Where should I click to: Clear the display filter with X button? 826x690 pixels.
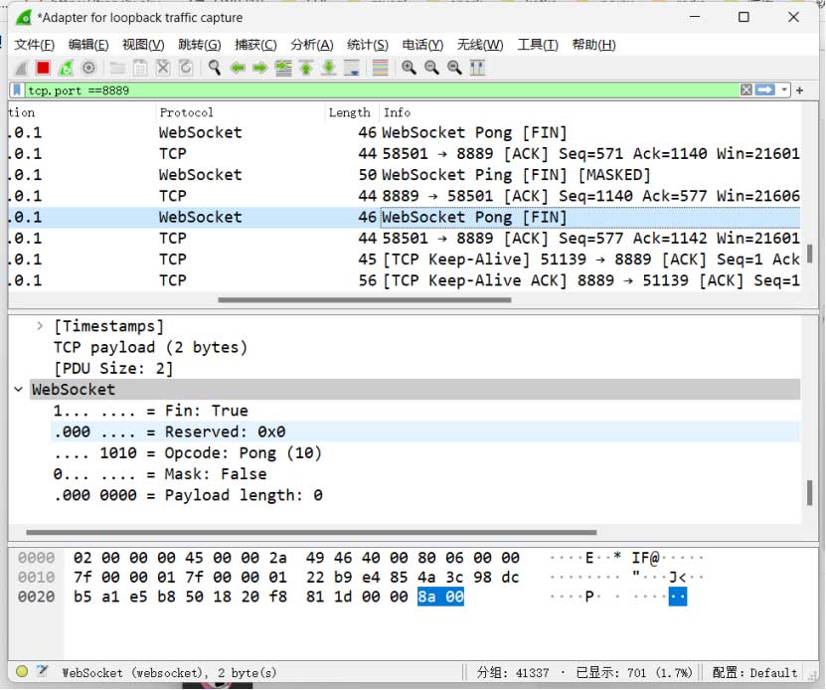(745, 90)
